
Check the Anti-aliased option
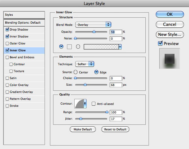pyautogui.click(x=94, y=104)
